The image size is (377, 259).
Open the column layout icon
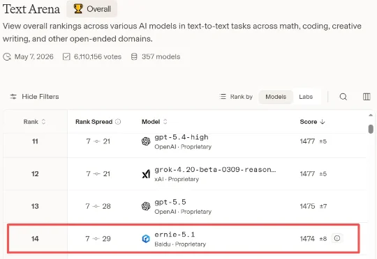tap(367, 97)
